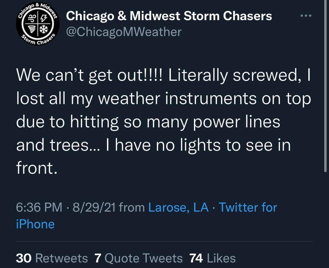Click the scrollbar thumb on the right edge

tap(326, 85)
